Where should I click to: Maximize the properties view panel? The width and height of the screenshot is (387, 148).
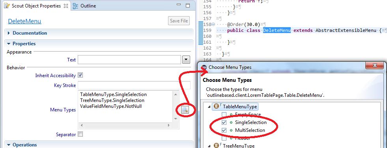pos(188,6)
